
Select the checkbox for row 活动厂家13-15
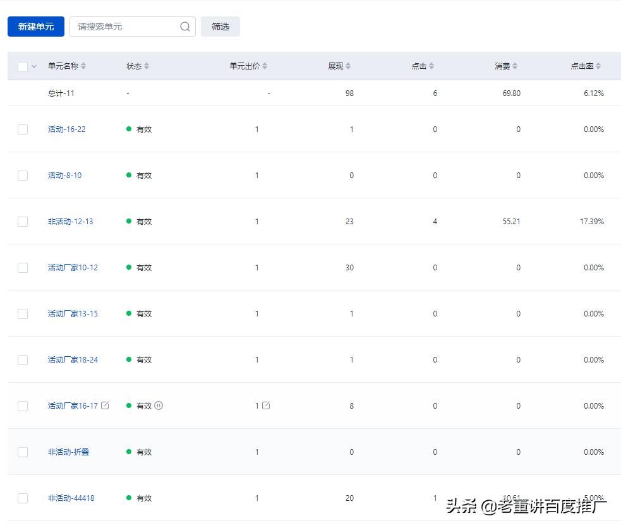point(23,313)
